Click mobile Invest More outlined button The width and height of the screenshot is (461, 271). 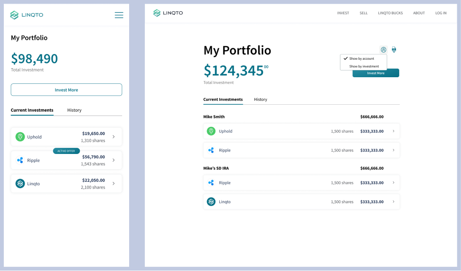coord(66,90)
